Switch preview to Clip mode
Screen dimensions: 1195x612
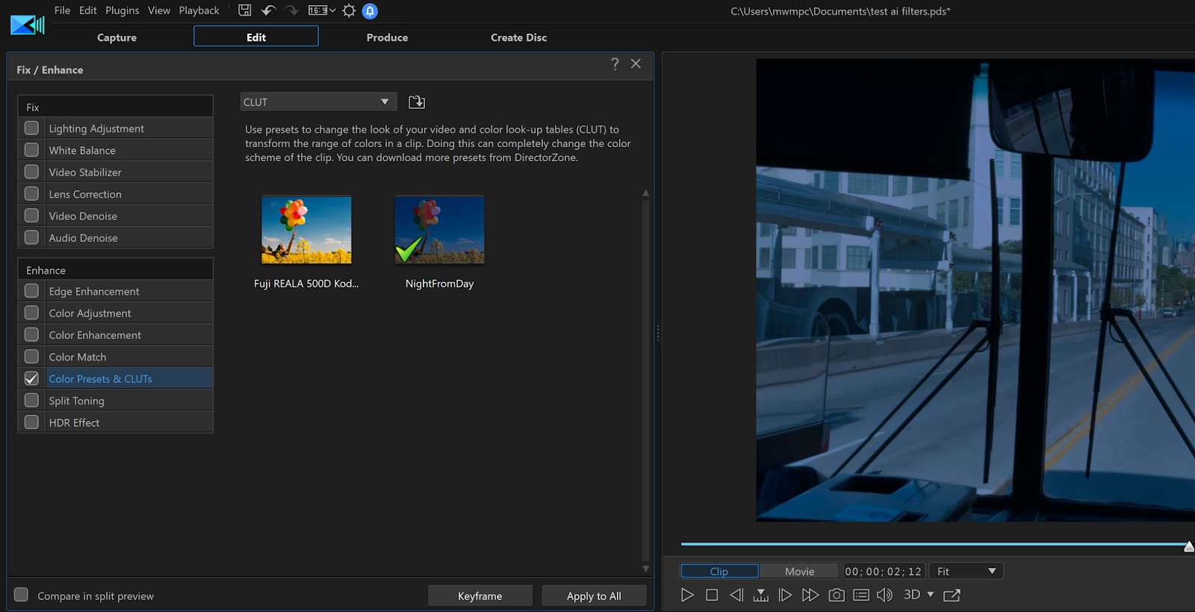719,571
